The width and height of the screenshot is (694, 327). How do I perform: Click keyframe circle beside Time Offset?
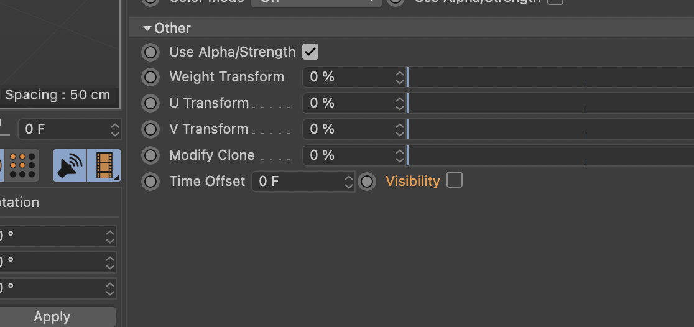tap(150, 182)
